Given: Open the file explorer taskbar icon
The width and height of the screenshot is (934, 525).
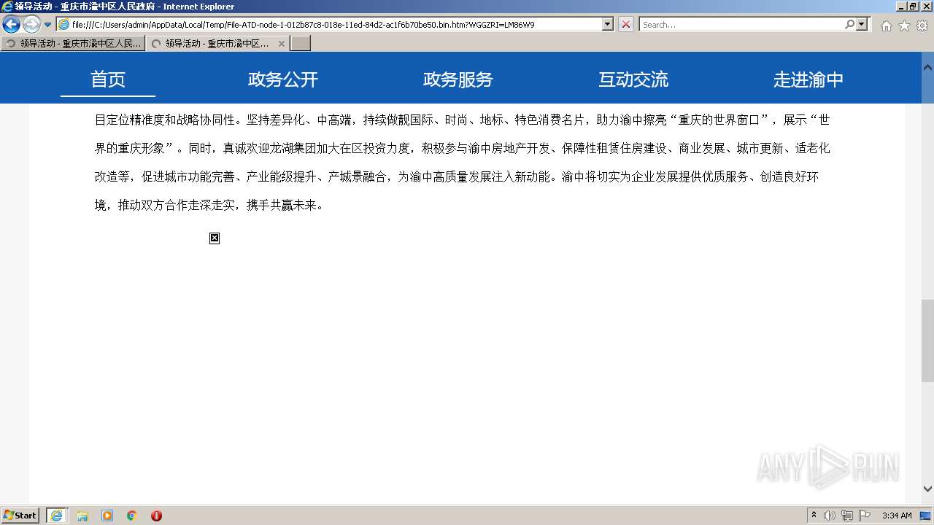Looking at the screenshot, I should point(82,516).
